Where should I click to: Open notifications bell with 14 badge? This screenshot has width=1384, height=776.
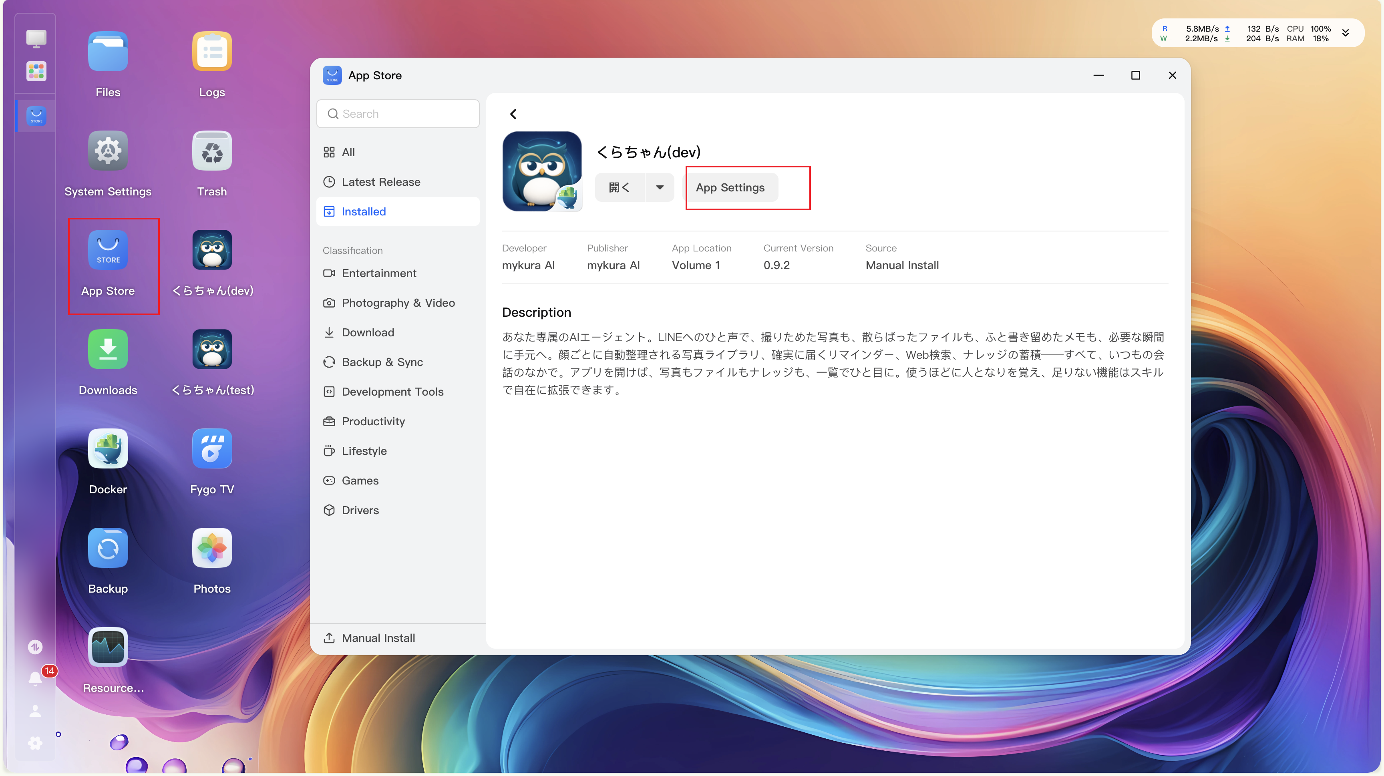[x=36, y=678]
